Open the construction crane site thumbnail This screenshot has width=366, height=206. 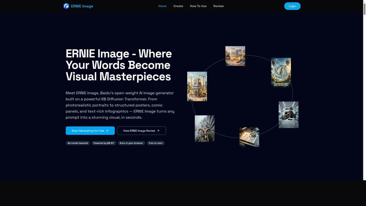(x=197, y=86)
